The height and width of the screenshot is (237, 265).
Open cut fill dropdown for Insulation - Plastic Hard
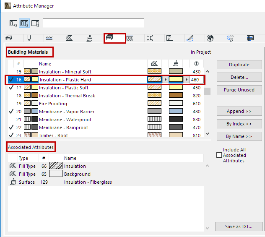165,79
